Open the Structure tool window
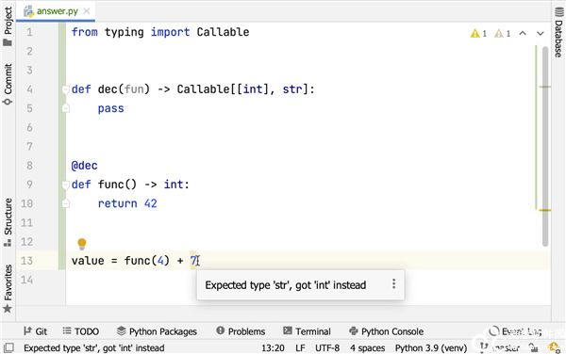566x354 pixels. click(8, 222)
